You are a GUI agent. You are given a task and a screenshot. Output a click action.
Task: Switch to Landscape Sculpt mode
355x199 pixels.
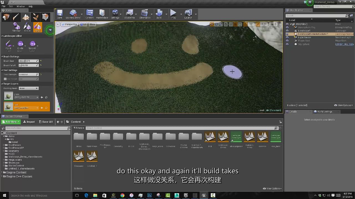pos(27,27)
